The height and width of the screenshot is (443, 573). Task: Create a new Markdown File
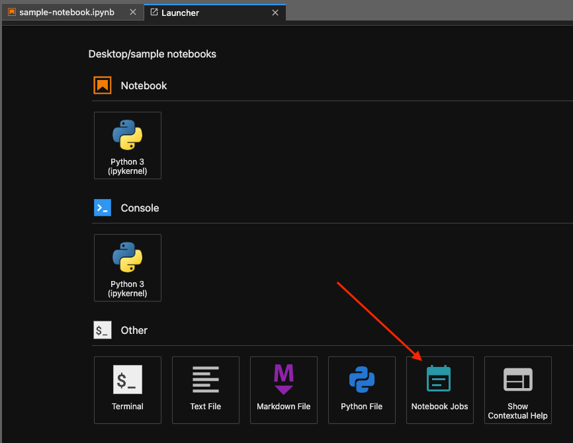[x=284, y=390]
